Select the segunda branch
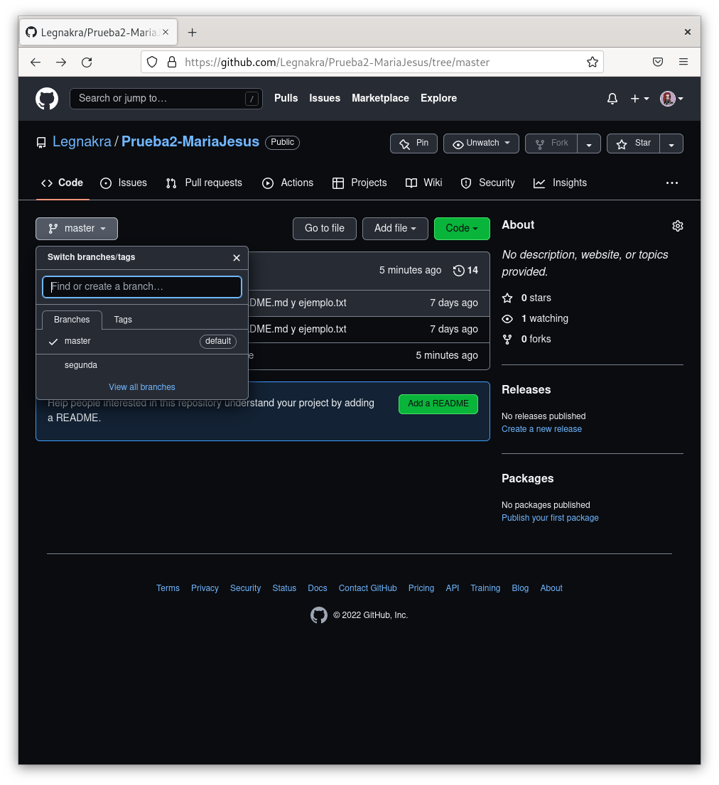Screen dimensions: 719x785 (x=81, y=365)
